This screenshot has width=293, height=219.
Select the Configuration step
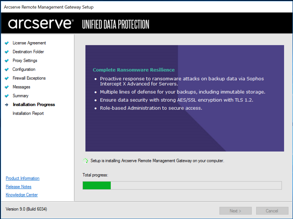pyautogui.click(x=24, y=69)
